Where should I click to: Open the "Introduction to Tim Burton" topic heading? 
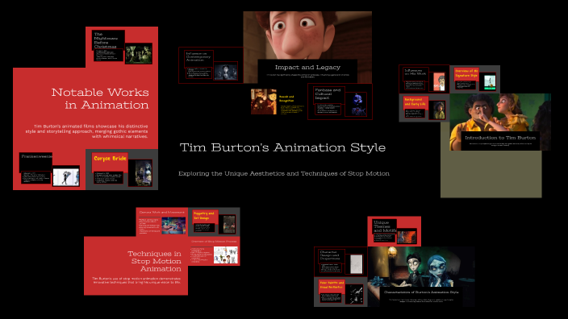[x=500, y=138]
